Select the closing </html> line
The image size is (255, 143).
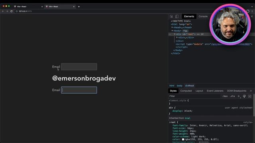[175, 53]
